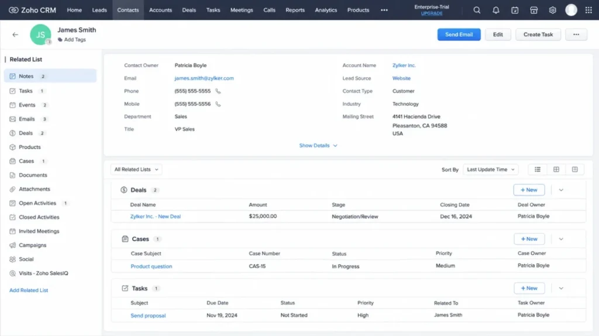The image size is (599, 336).
Task: Click the james.smith@zylker.com email link
Action: click(x=204, y=78)
